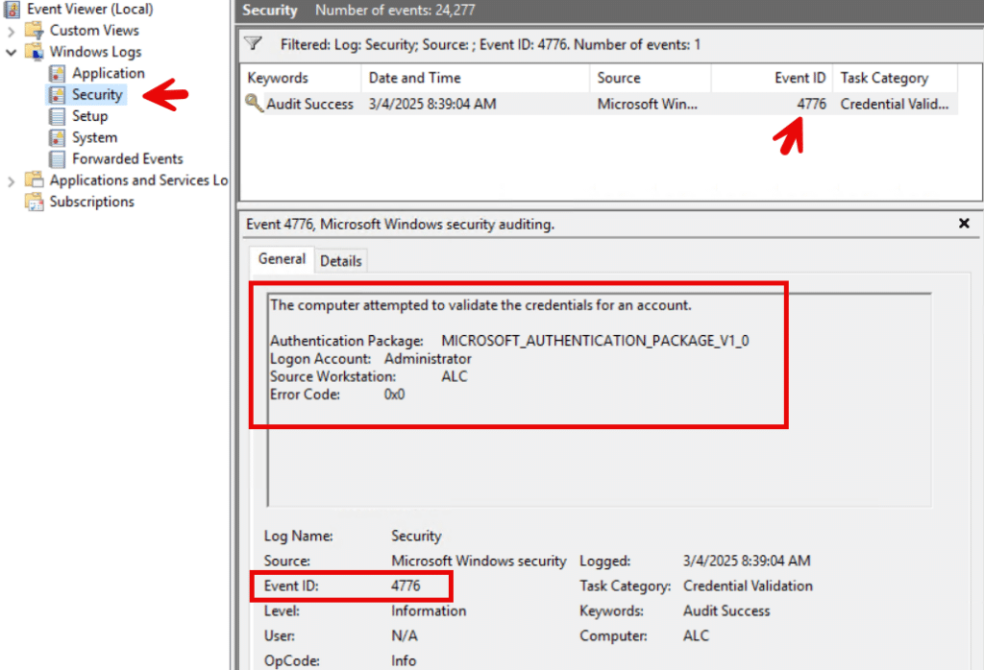984x670 pixels.
Task: Click the Computer ALC value
Action: click(x=696, y=635)
